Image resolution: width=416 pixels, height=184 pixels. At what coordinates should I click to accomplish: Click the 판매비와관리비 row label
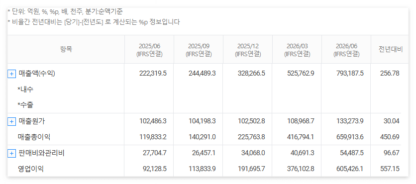[41, 153]
